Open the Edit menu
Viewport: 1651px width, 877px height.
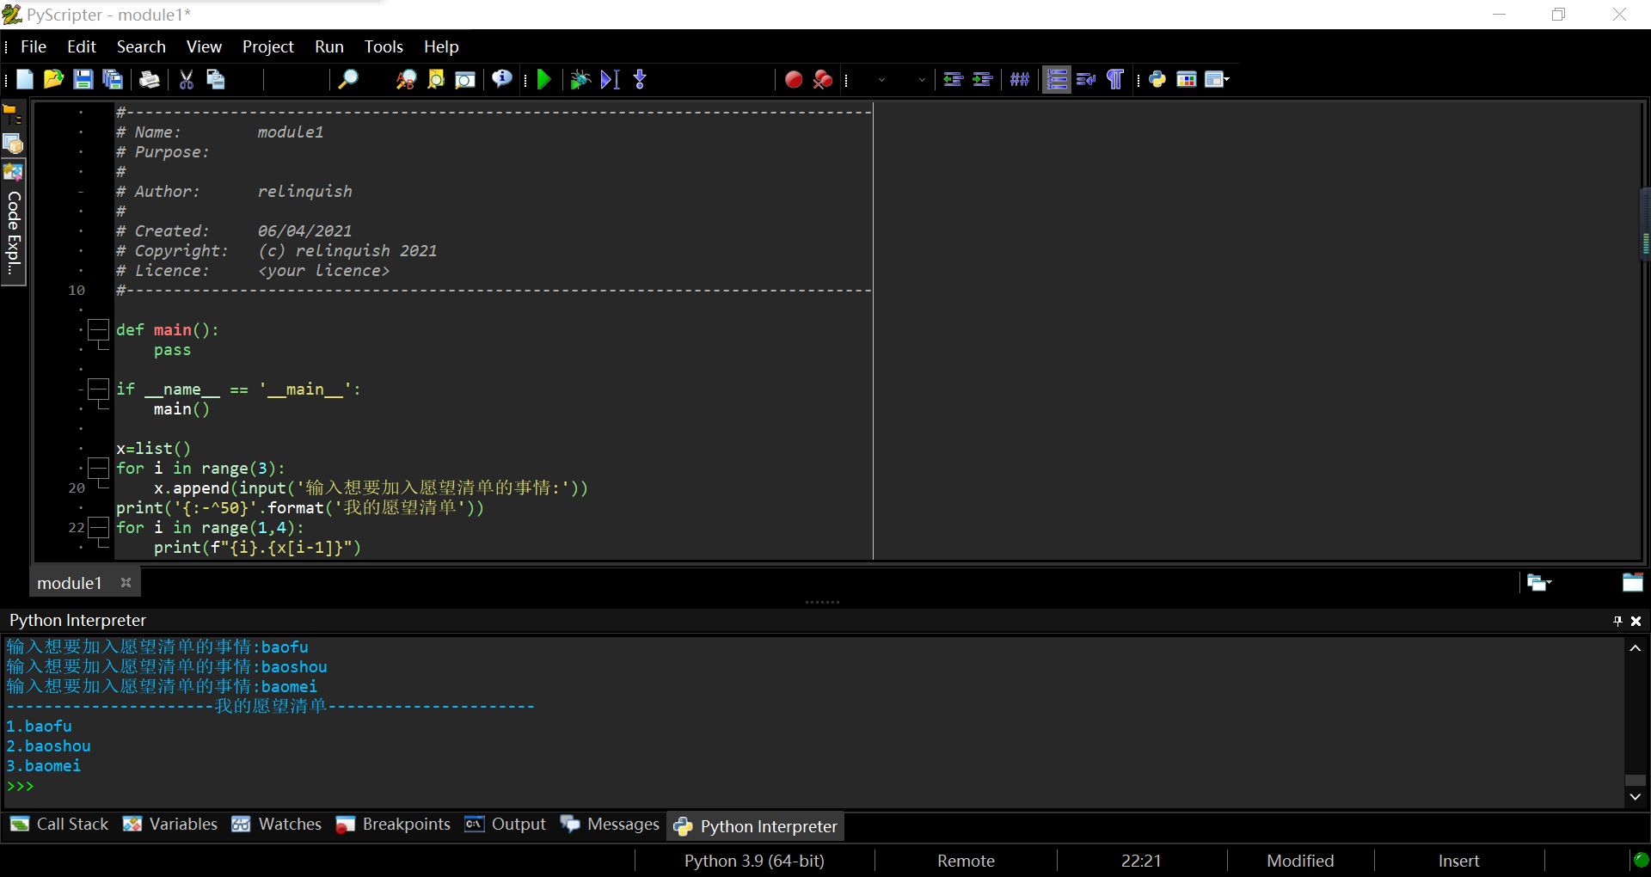click(82, 46)
